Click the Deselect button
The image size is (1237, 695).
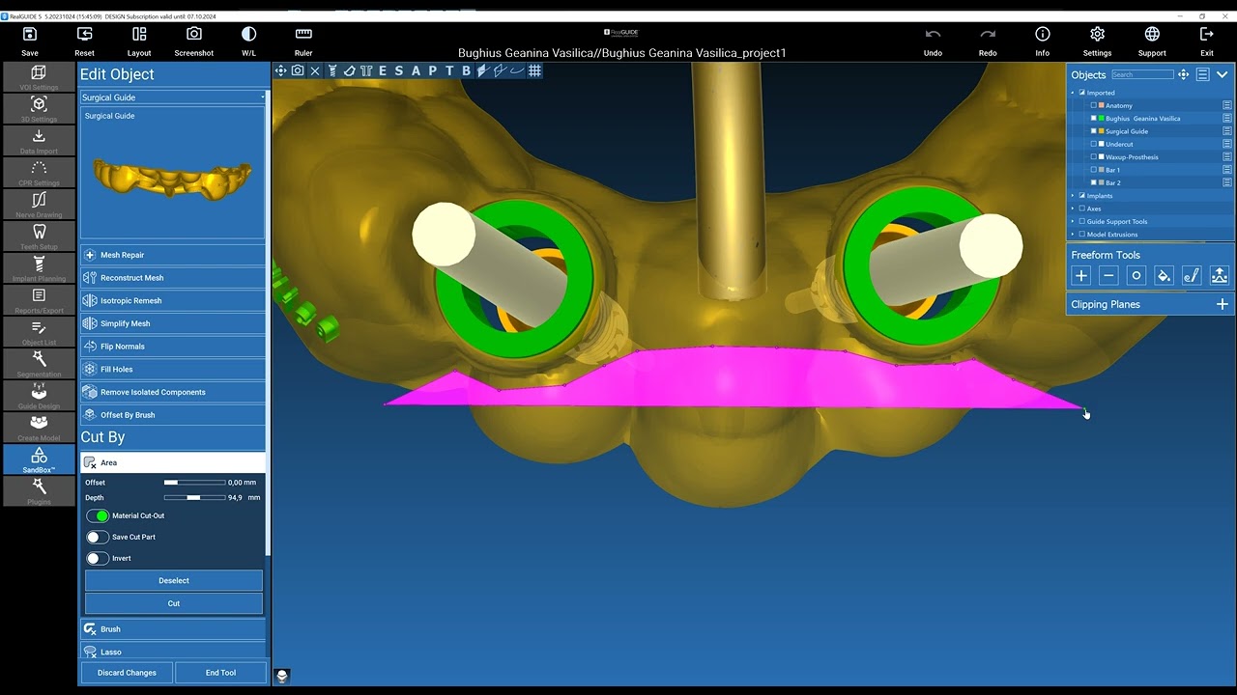pyautogui.click(x=174, y=581)
